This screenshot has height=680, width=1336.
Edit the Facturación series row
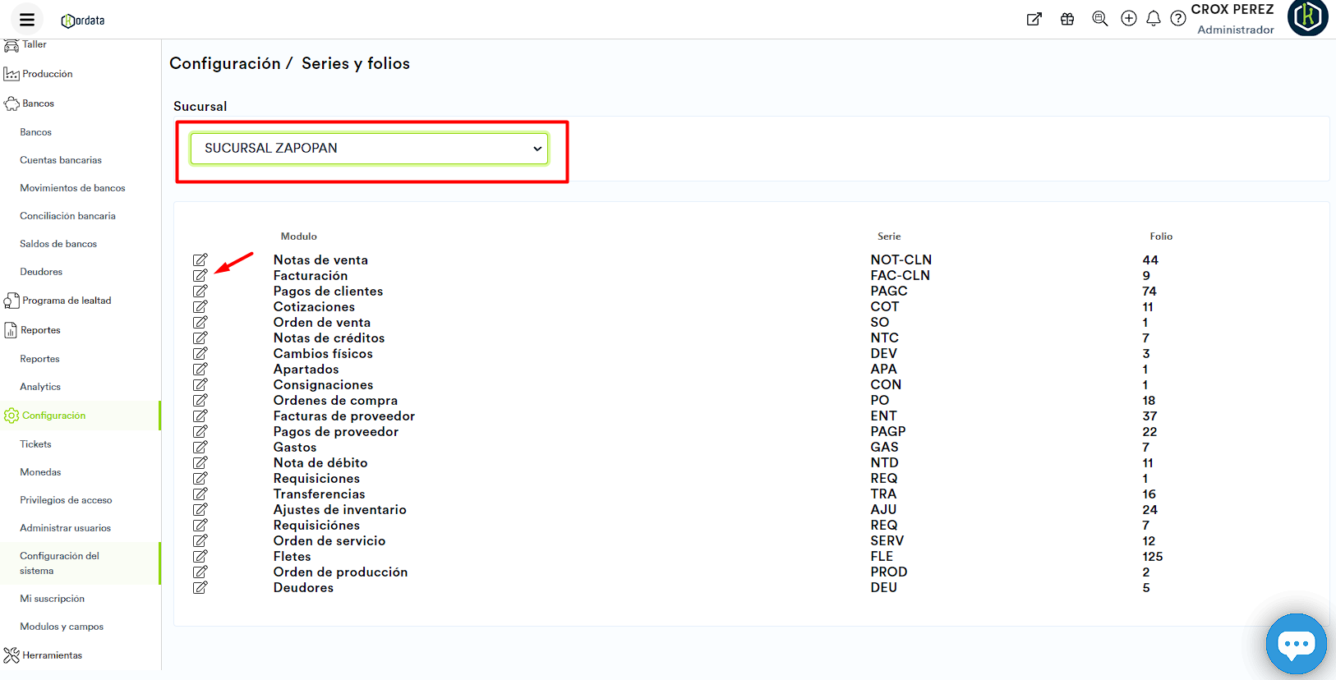(x=200, y=276)
